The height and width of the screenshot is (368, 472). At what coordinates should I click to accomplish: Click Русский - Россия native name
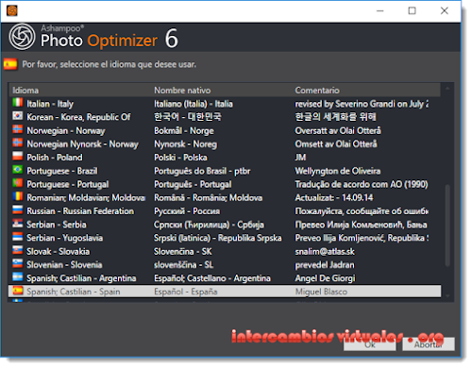[187, 211]
